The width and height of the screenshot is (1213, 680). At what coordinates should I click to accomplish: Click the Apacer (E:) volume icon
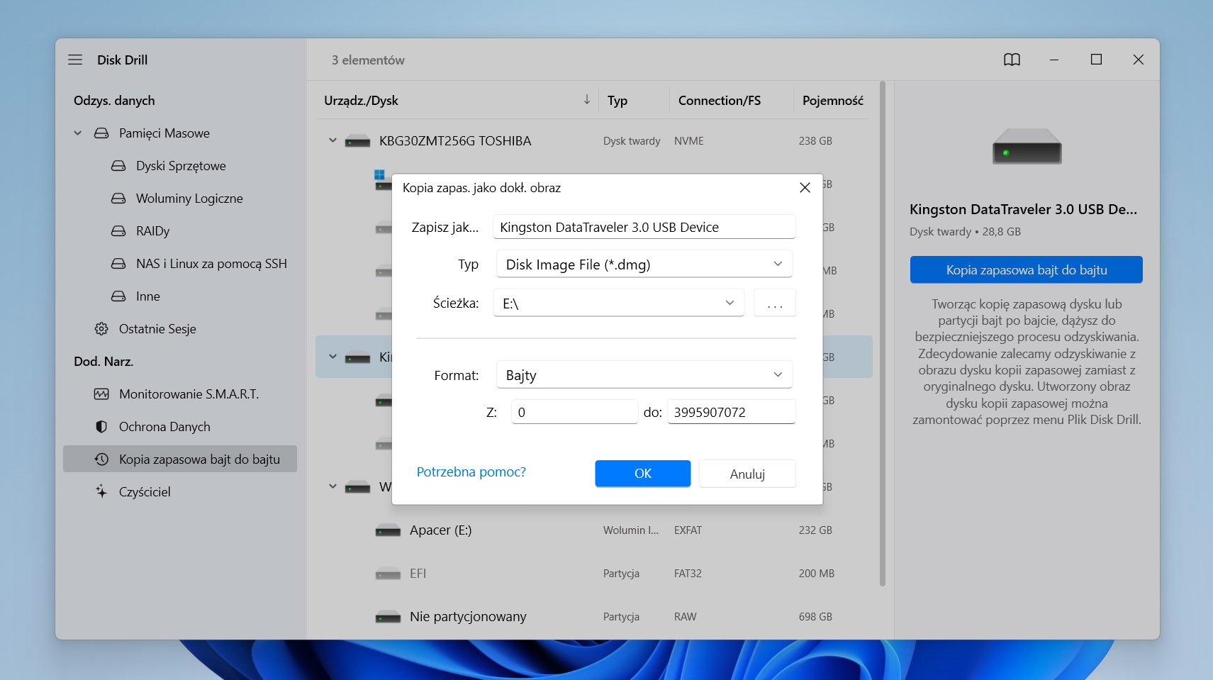[x=388, y=531]
